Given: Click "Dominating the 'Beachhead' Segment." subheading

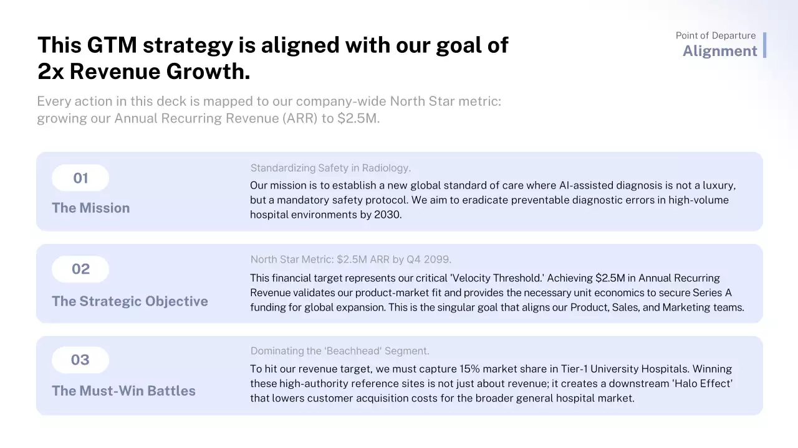Looking at the screenshot, I should click(340, 351).
